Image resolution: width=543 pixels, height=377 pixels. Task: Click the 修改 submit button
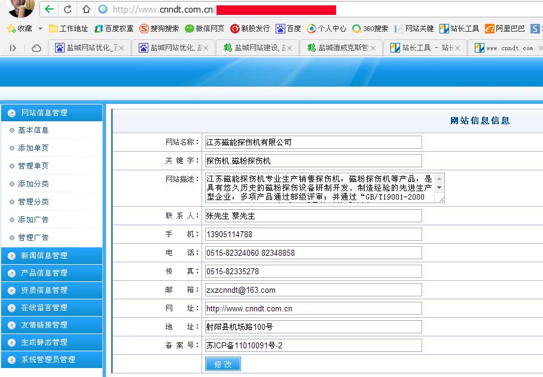[x=222, y=364]
